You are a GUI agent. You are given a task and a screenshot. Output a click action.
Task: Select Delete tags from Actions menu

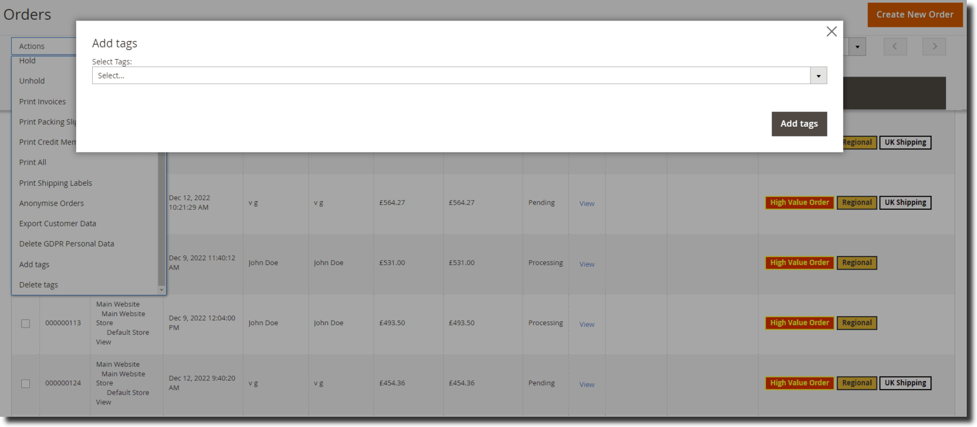point(39,285)
